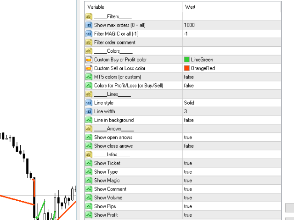Click boolean icon for Colors for Profit/Loss
294x220 pixels.
[89, 86]
